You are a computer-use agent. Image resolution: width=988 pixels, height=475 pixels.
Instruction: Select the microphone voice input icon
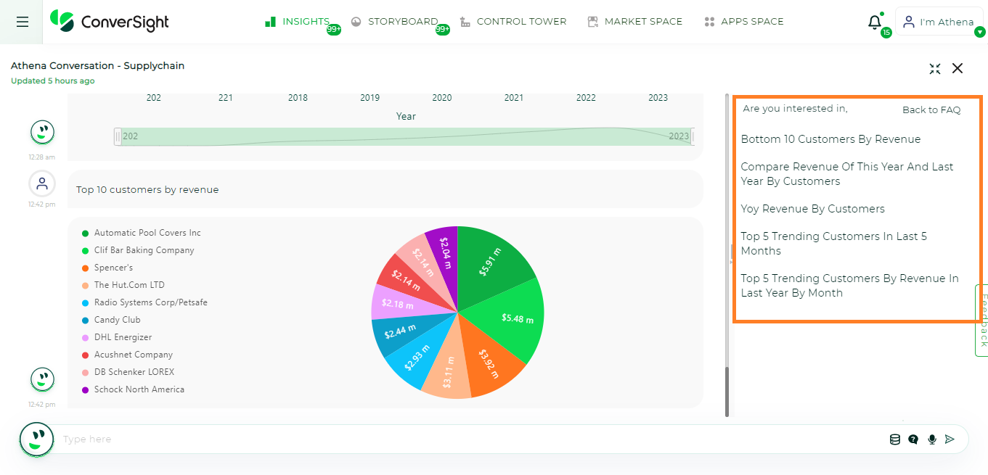[x=931, y=439]
